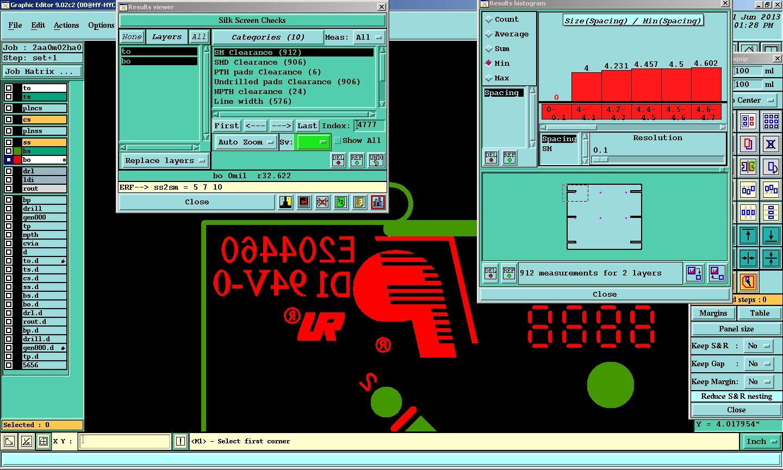Click the Margins button
The width and height of the screenshot is (783, 470).
(x=713, y=314)
